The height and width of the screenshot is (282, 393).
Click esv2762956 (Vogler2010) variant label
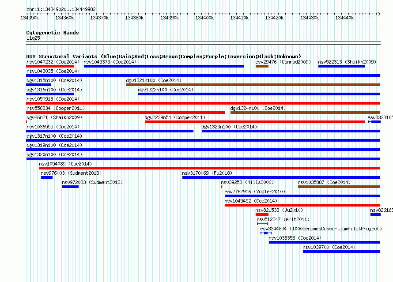coord(255,192)
